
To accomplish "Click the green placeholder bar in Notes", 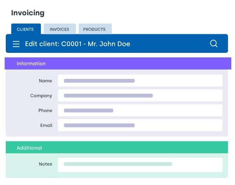I will (118, 164).
